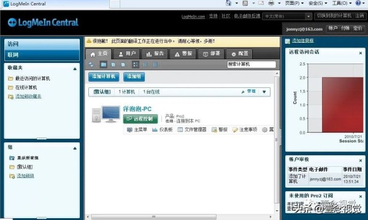Viewport: 368px width, 220px height.
Task: Close the 帐户审核 widget
Action: (361, 161)
